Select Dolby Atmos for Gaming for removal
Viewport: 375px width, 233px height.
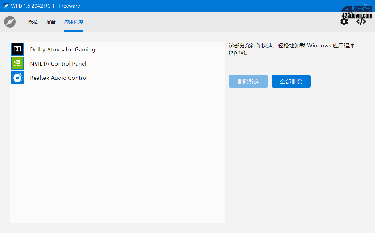[x=62, y=49]
